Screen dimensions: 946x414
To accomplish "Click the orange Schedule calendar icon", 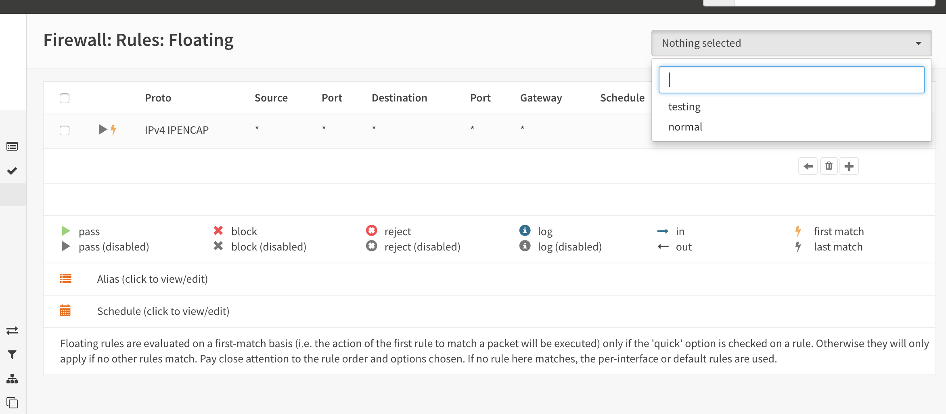I will tap(65, 310).
